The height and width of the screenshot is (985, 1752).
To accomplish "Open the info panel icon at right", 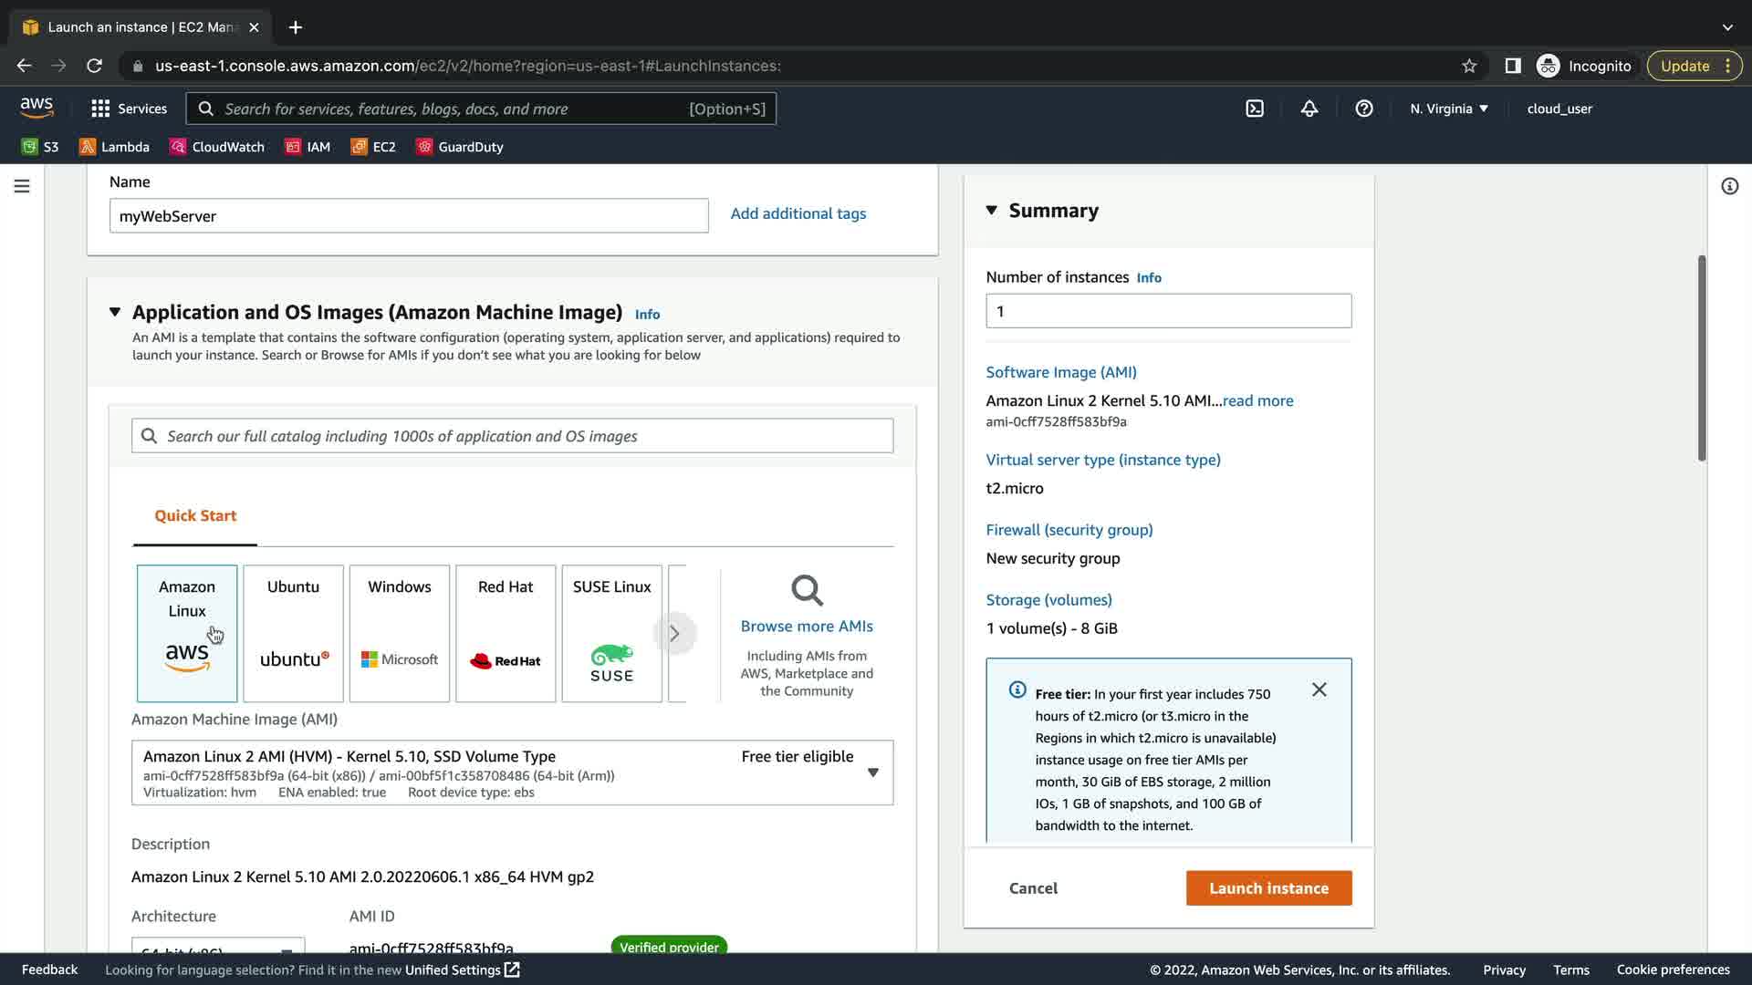I will click(x=1729, y=186).
